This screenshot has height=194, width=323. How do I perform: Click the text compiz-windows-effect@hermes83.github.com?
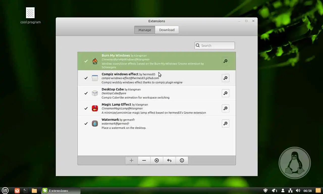point(130,78)
